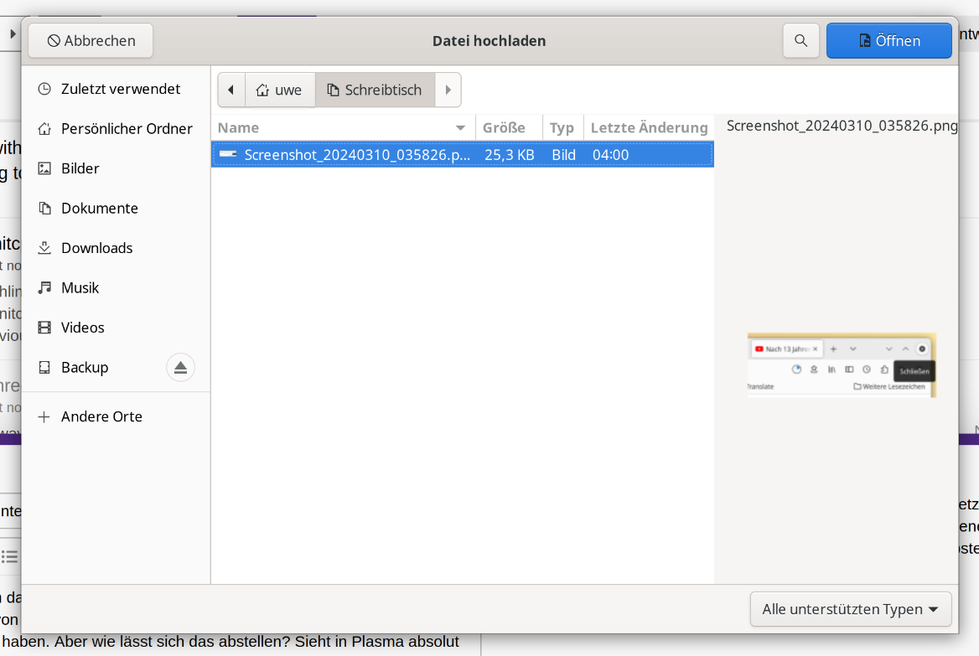The image size is (979, 656).
Task: Click the 25,3 KB size cell
Action: (509, 155)
